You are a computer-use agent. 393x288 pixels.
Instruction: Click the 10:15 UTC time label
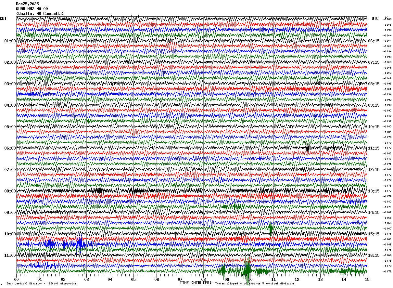374,127
